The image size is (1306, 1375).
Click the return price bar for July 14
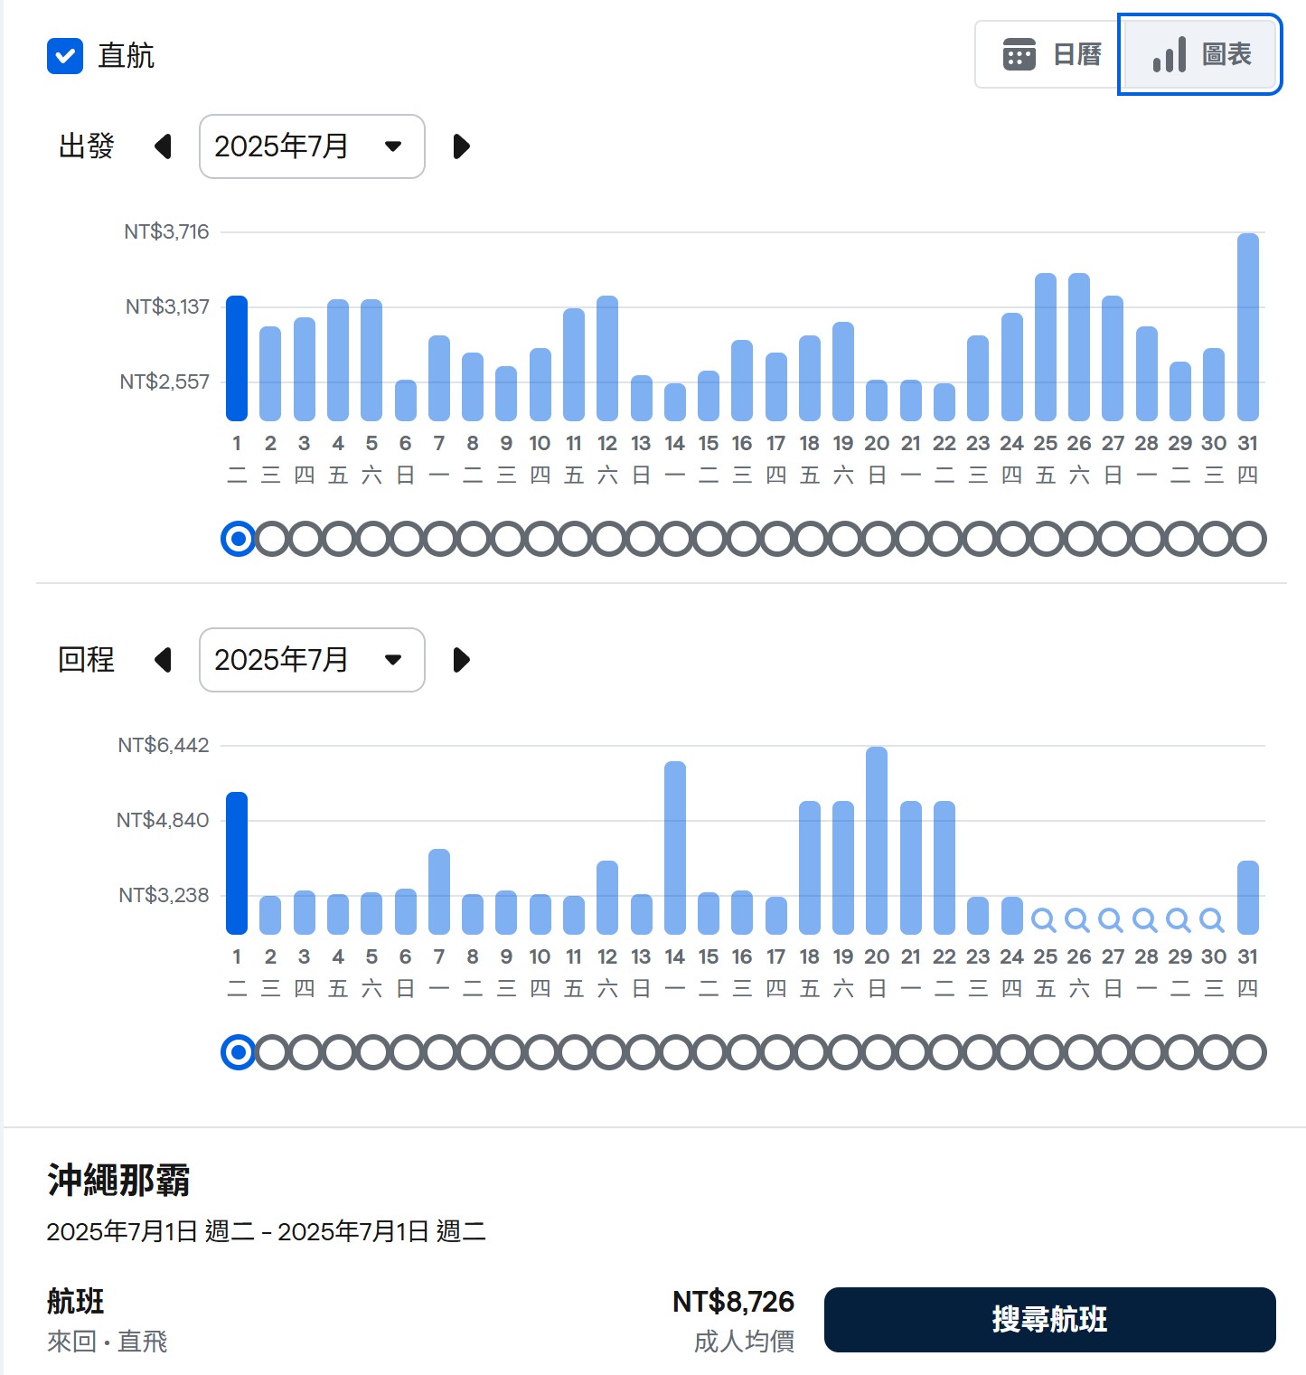[675, 848]
